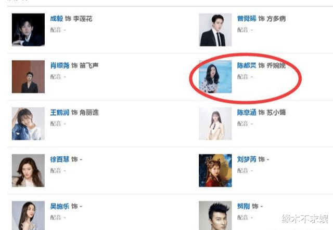Open 陈意涵 actor name link
Screen dimensions: 333x230
click(x=247, y=112)
